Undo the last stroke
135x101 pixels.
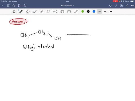[x=110, y=6]
